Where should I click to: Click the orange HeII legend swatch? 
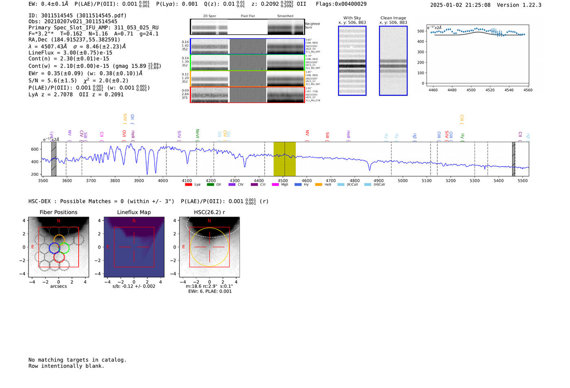click(x=318, y=184)
